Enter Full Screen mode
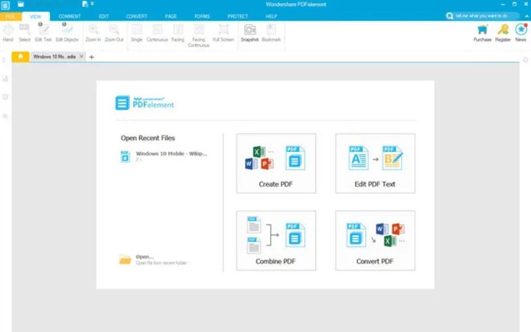Screen dimensions: 531x332 coord(224,33)
